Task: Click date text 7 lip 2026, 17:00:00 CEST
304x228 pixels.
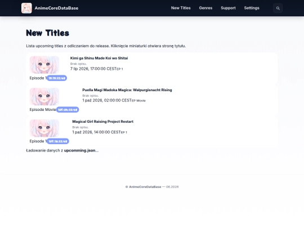Action: 93,69
